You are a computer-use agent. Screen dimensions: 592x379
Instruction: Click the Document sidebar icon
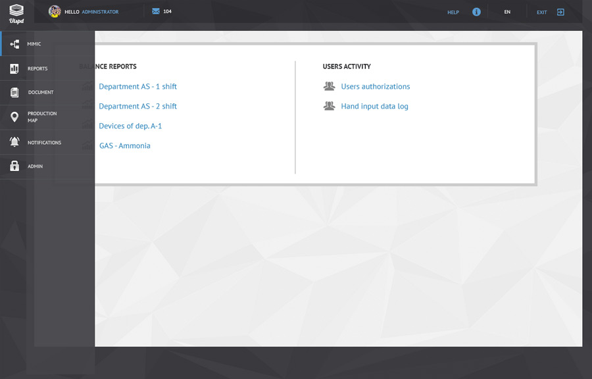[x=14, y=92]
